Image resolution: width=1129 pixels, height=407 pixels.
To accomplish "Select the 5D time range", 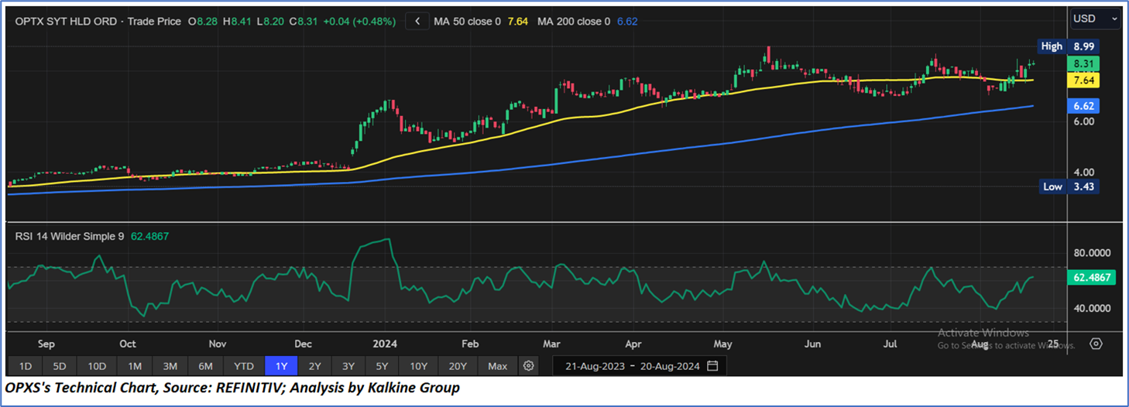I will [x=60, y=365].
